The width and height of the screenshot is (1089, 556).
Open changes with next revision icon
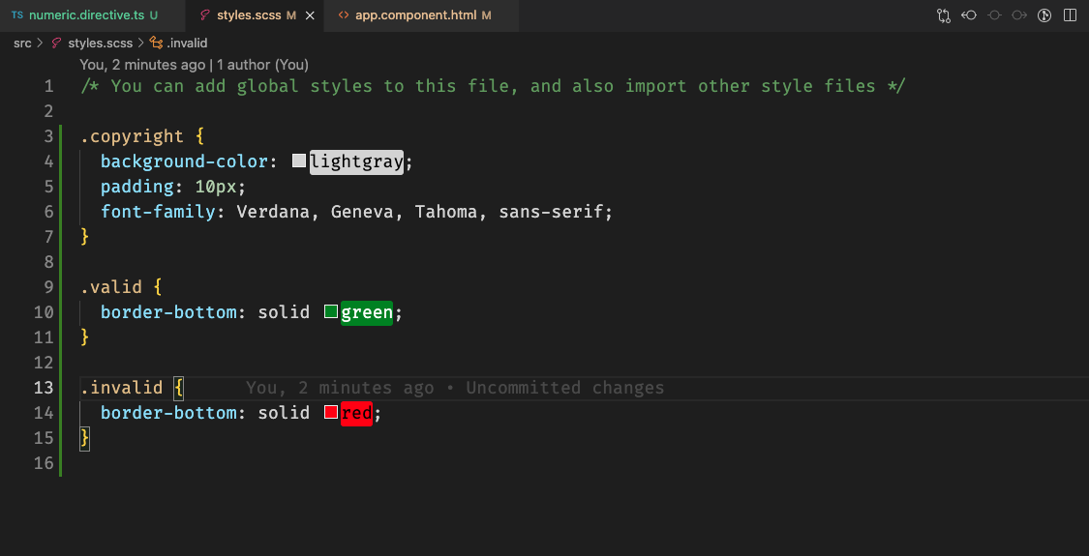(x=1019, y=15)
